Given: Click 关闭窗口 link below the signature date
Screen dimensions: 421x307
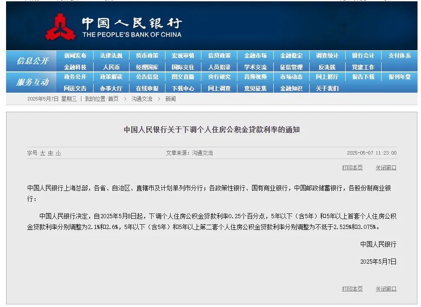Looking at the screenshot, I should [385, 289].
